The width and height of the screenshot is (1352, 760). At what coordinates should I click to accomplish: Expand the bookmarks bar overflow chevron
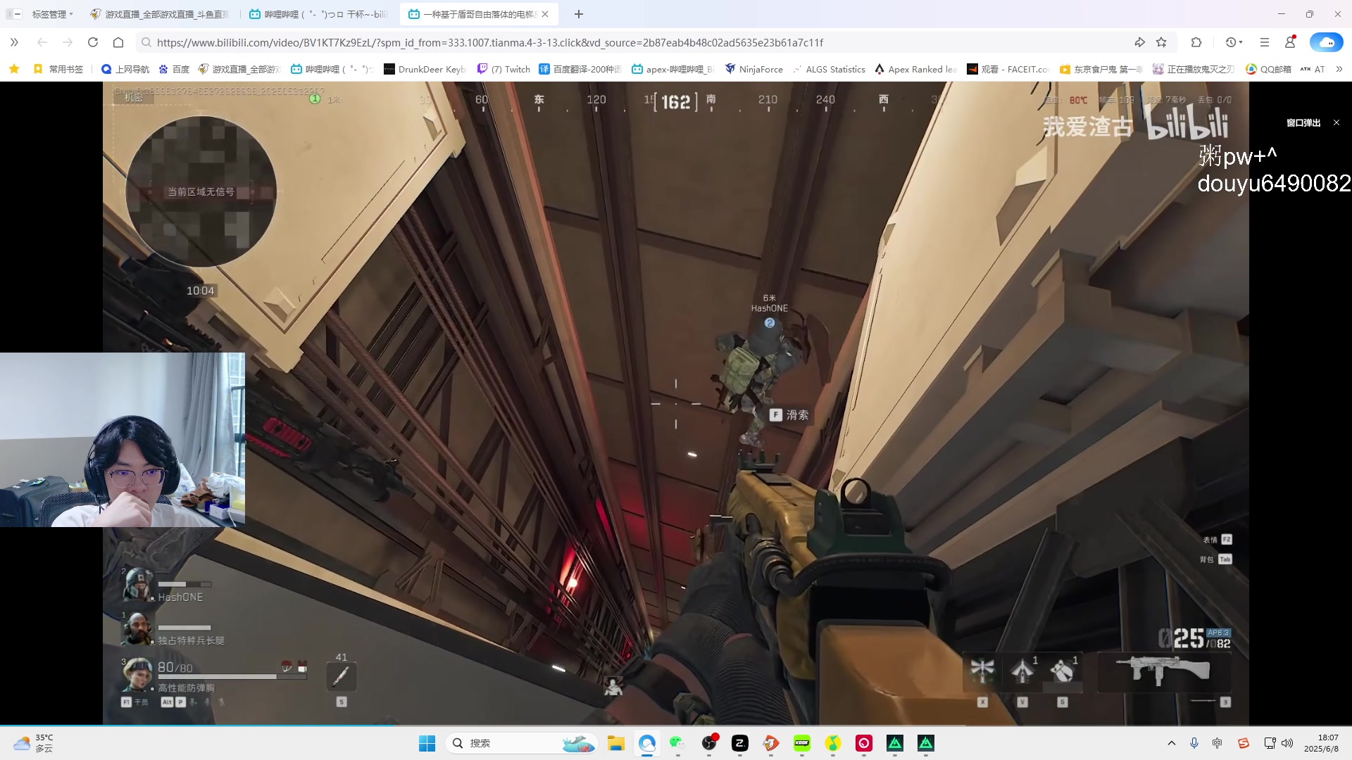point(1339,69)
